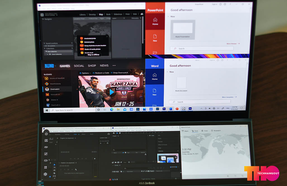The width and height of the screenshot is (287, 186).
Task: Open Lightroom Classic from taskbar
Action: tap(157, 109)
